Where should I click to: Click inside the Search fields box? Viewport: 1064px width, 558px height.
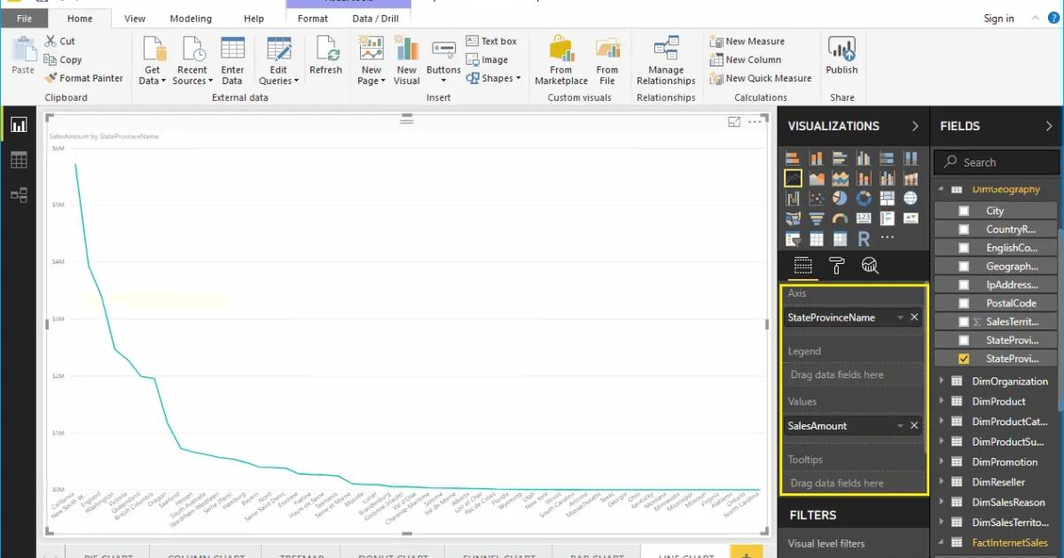[996, 162]
